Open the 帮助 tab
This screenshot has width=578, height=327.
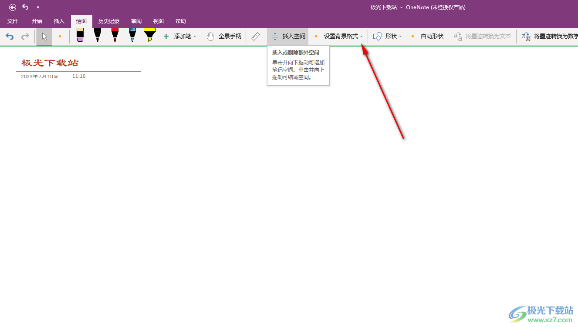tap(180, 21)
